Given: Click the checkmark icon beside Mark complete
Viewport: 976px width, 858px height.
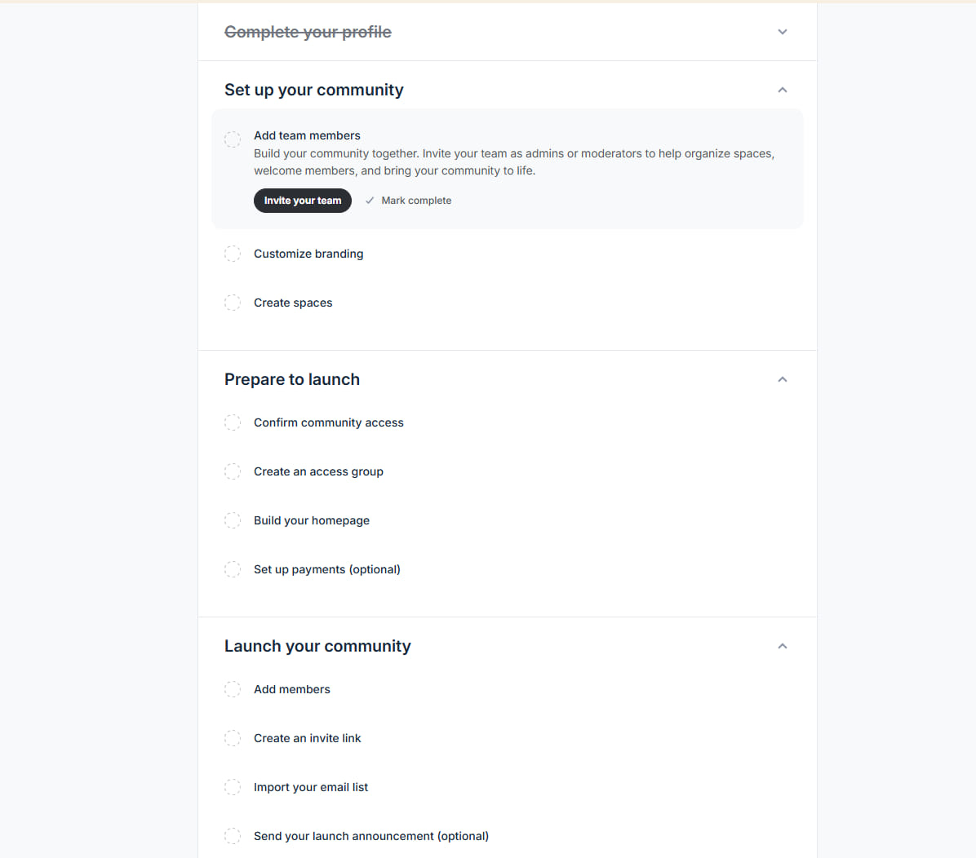Looking at the screenshot, I should (370, 201).
